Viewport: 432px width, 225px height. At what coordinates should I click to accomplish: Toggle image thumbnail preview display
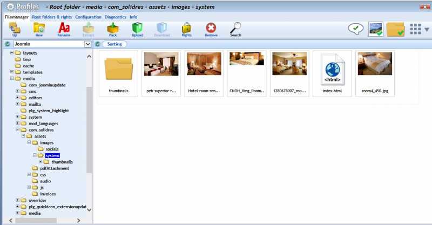coord(376,29)
